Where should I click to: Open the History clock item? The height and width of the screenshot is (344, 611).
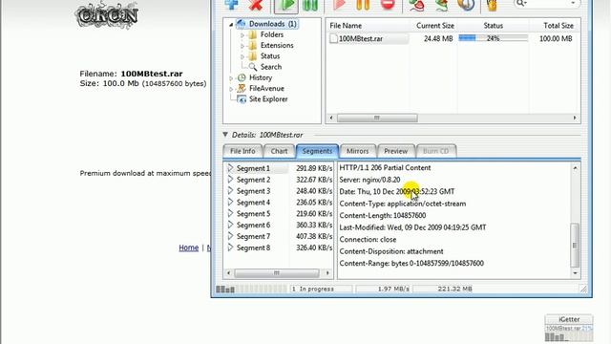coord(255,77)
